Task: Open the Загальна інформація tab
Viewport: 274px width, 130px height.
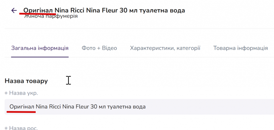Action: [40, 48]
